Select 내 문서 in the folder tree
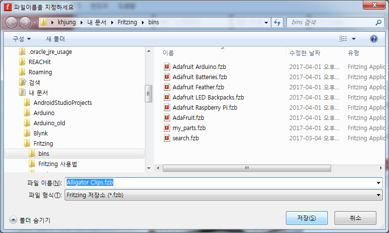Screen dimensions: 389x233 coord(38,93)
